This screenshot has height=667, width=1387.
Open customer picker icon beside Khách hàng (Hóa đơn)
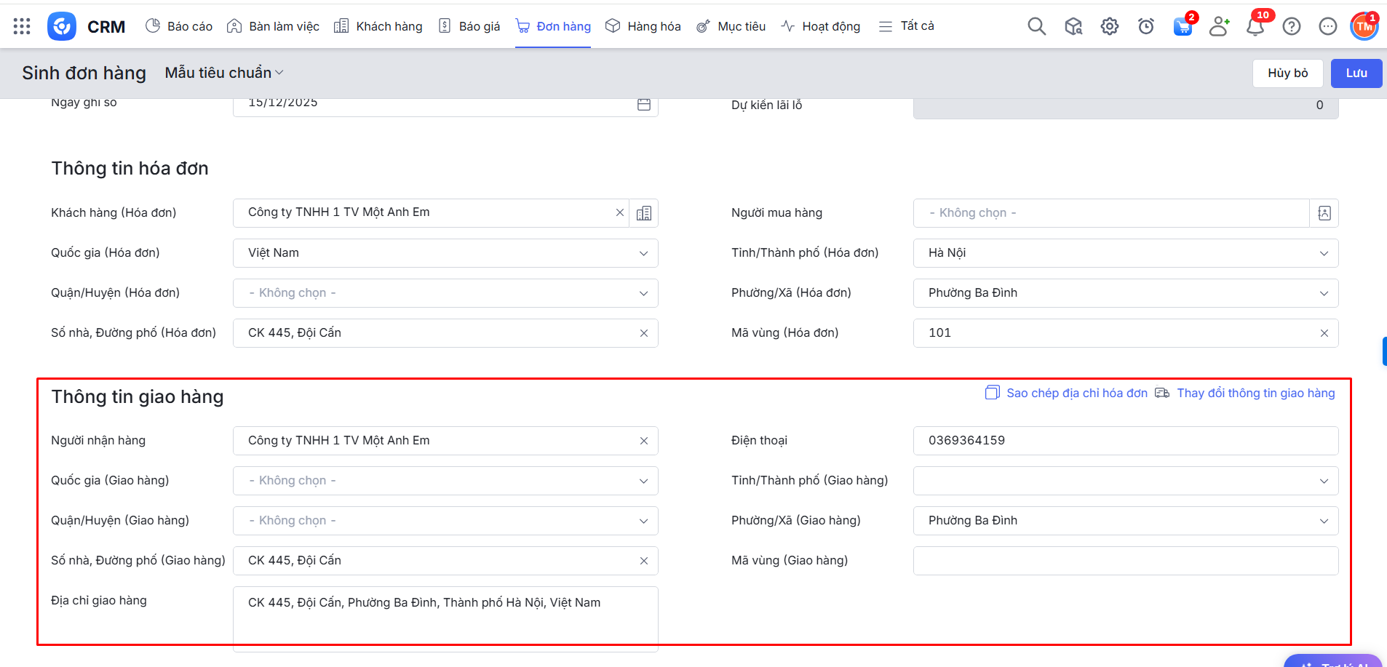coord(644,213)
